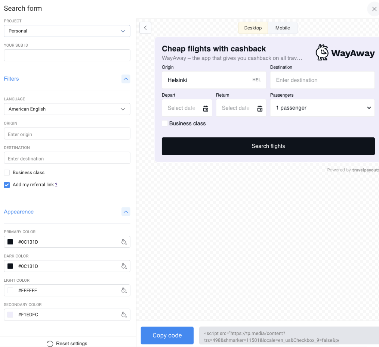Tick Business class in the widget preview
The height and width of the screenshot is (347, 379).
click(x=164, y=123)
